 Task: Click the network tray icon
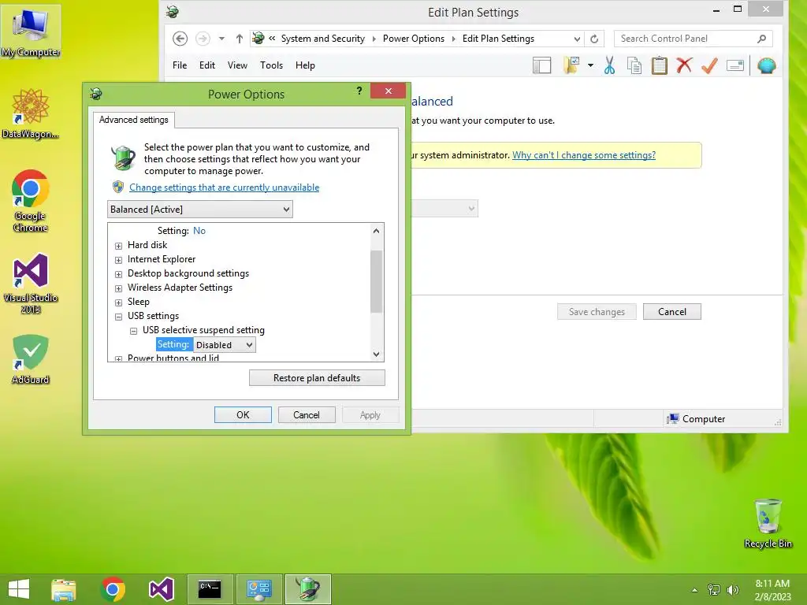(x=714, y=590)
